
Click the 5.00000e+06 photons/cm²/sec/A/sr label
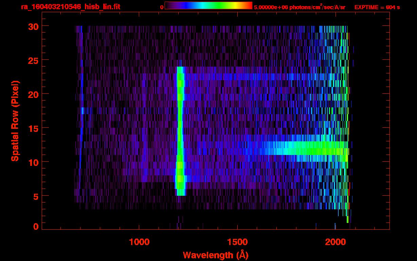tap(300, 7)
